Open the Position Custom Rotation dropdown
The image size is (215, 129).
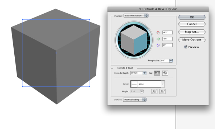click(136, 16)
